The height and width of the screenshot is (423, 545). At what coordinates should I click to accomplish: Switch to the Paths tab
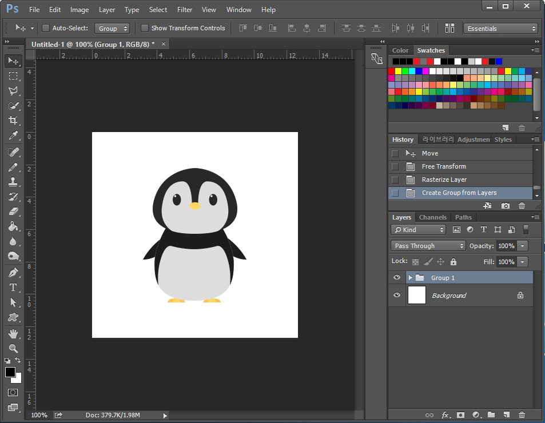[x=463, y=217]
